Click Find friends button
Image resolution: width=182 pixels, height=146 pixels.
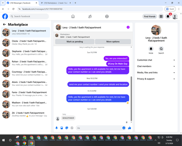[150, 16]
